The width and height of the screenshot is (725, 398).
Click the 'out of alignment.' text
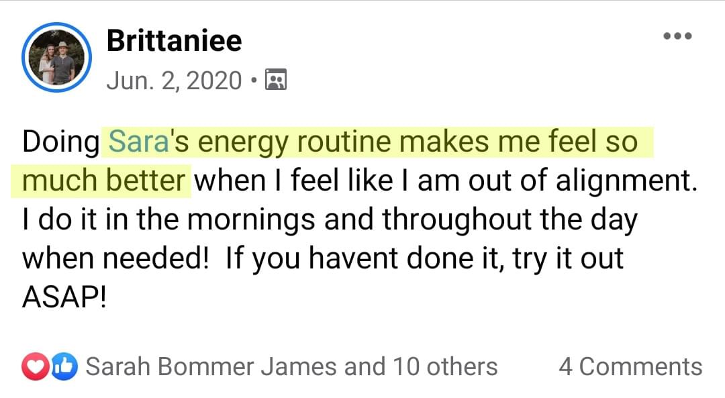(x=582, y=181)
